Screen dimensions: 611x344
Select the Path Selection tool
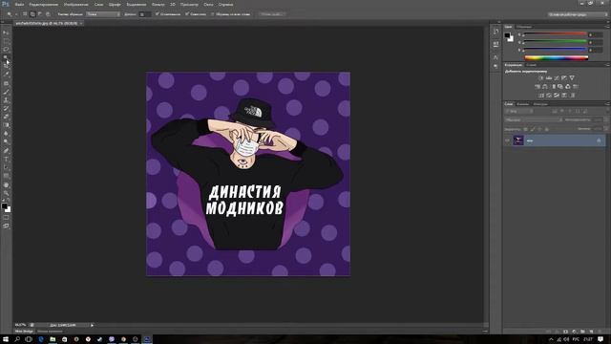click(6, 168)
